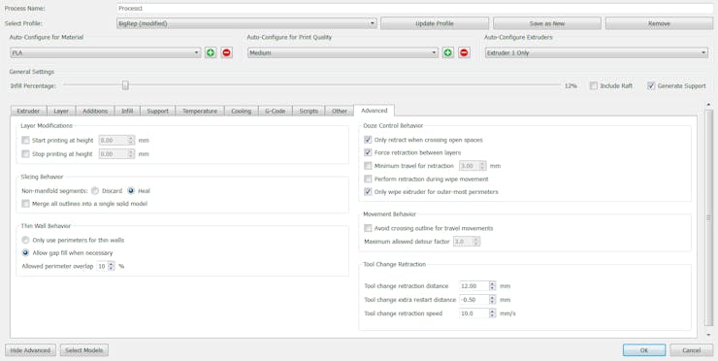Remove the material profile with the red minus
This screenshot has height=361, width=718.
click(226, 52)
